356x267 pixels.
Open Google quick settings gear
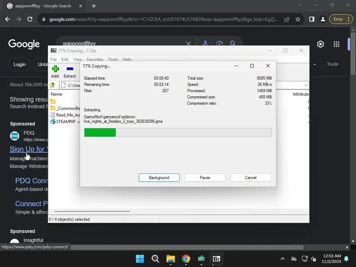(320, 44)
